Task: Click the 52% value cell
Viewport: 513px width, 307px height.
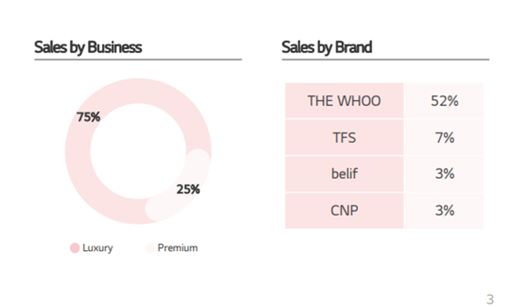Action: (x=444, y=101)
